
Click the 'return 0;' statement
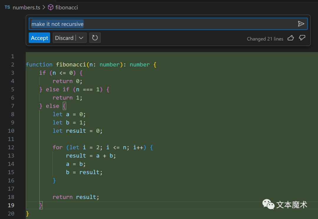[67, 81]
